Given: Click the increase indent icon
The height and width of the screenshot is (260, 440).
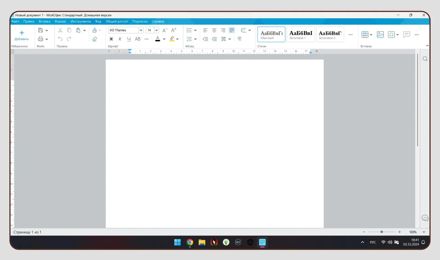Looking at the screenshot, I should pyautogui.click(x=214, y=39).
